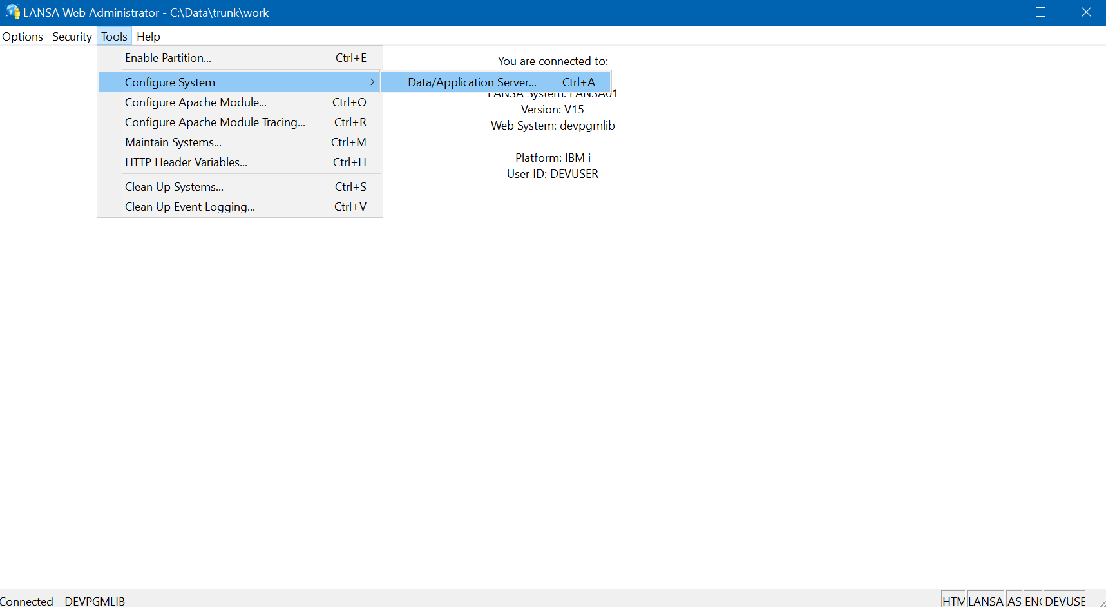The image size is (1106, 607).
Task: Click the AS status bar panel
Action: (1015, 601)
